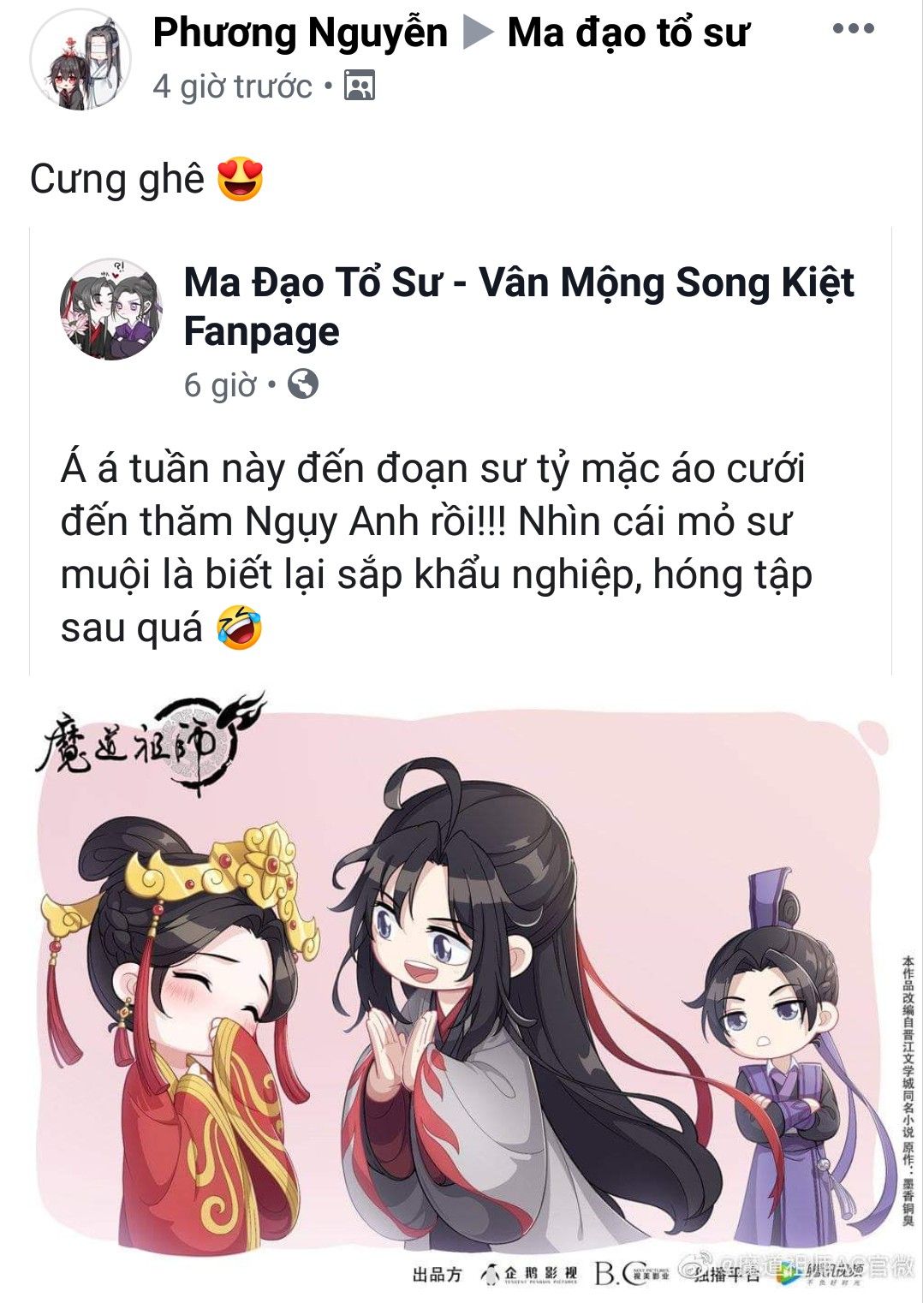Open the three-dot post options menu
The width and height of the screenshot is (923, 1303).
[x=853, y=29]
